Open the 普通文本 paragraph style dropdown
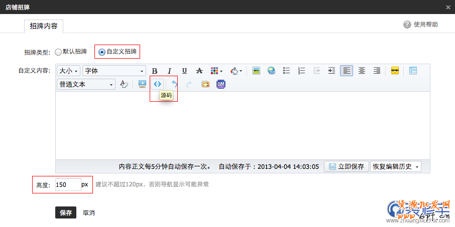 coord(86,84)
